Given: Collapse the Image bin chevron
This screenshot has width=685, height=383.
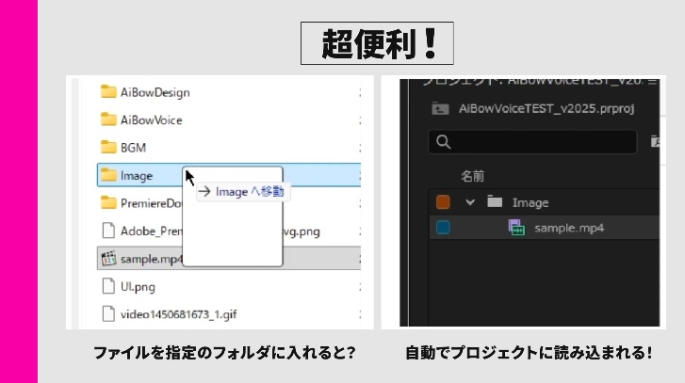Looking at the screenshot, I should 470,202.
